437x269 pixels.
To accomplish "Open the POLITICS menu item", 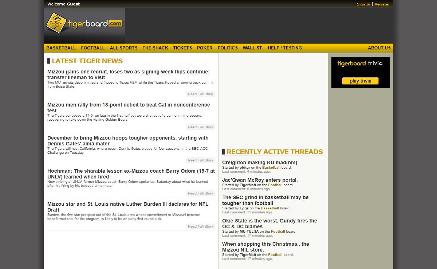I will [228, 48].
